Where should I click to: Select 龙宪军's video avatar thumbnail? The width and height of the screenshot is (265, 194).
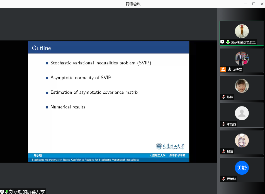coord(242,59)
